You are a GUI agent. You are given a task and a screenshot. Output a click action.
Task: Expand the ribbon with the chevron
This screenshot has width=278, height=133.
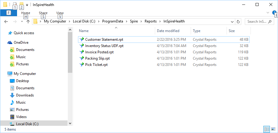[268, 13]
